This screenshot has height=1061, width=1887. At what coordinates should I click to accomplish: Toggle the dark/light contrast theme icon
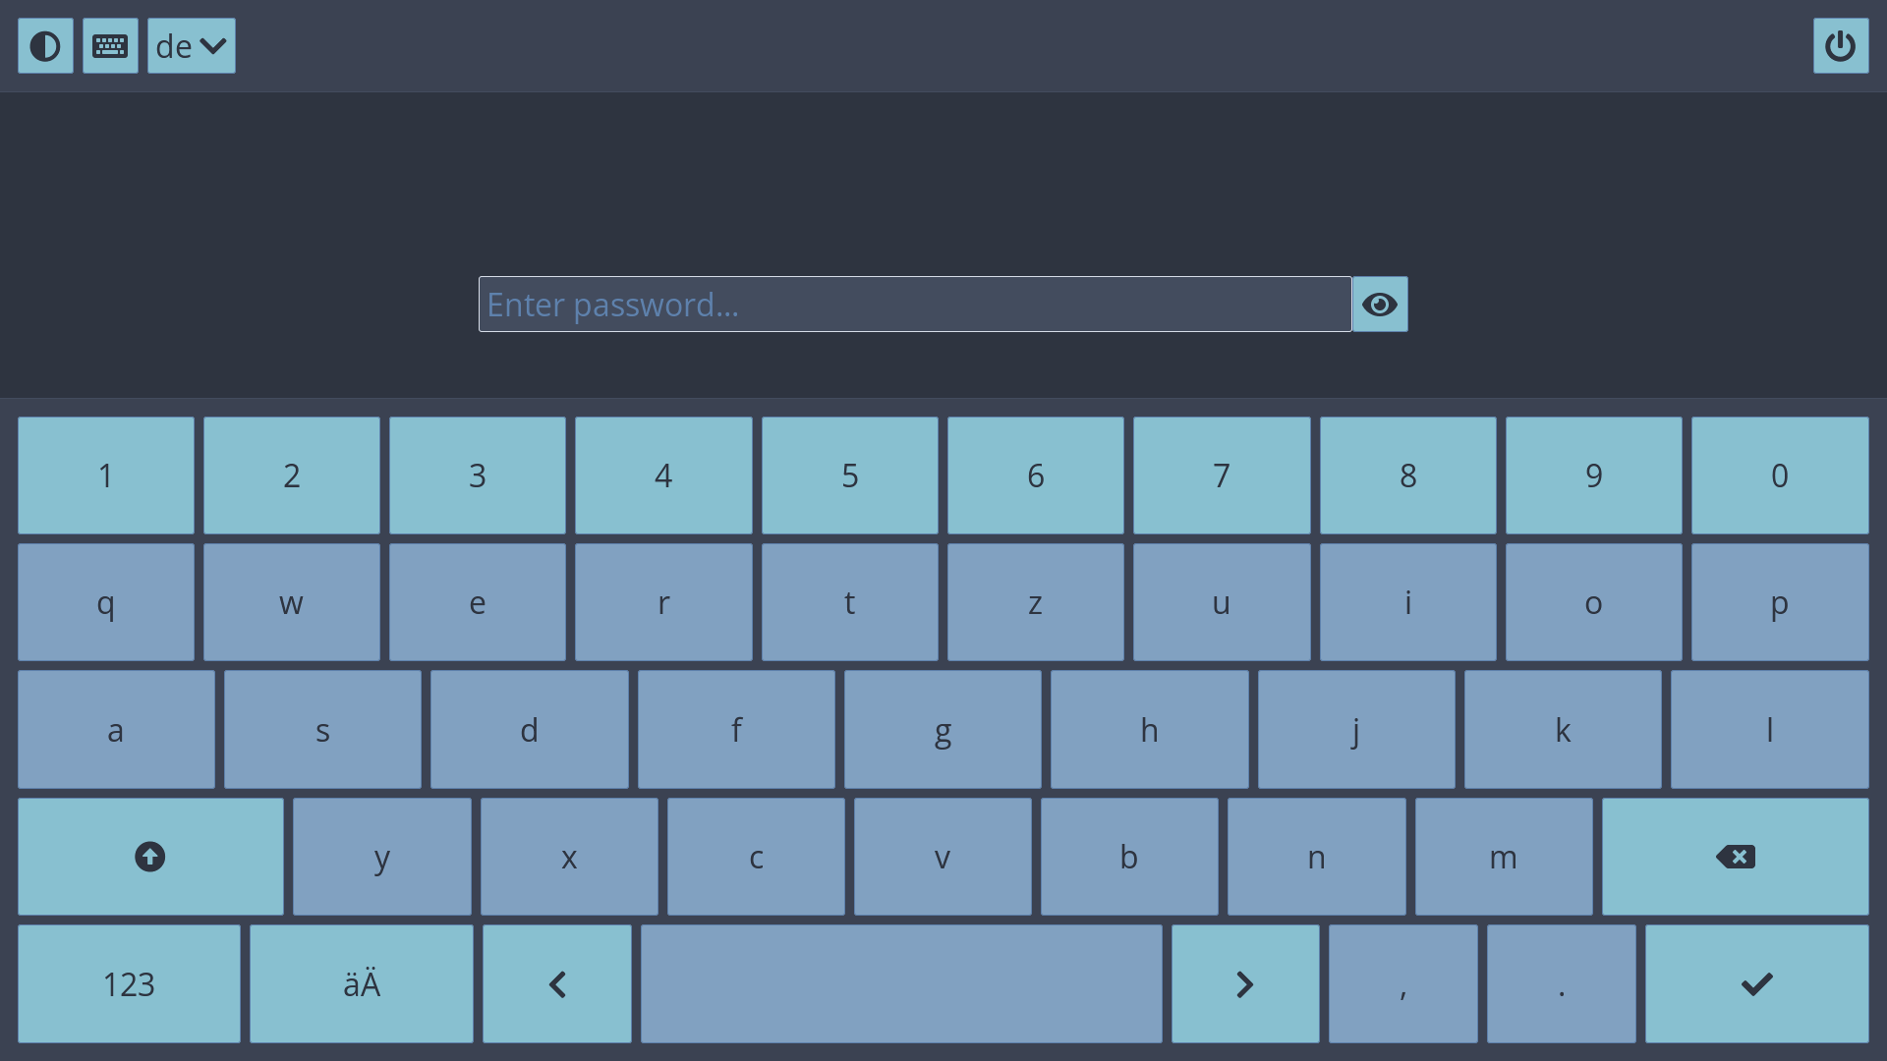[x=45, y=46]
